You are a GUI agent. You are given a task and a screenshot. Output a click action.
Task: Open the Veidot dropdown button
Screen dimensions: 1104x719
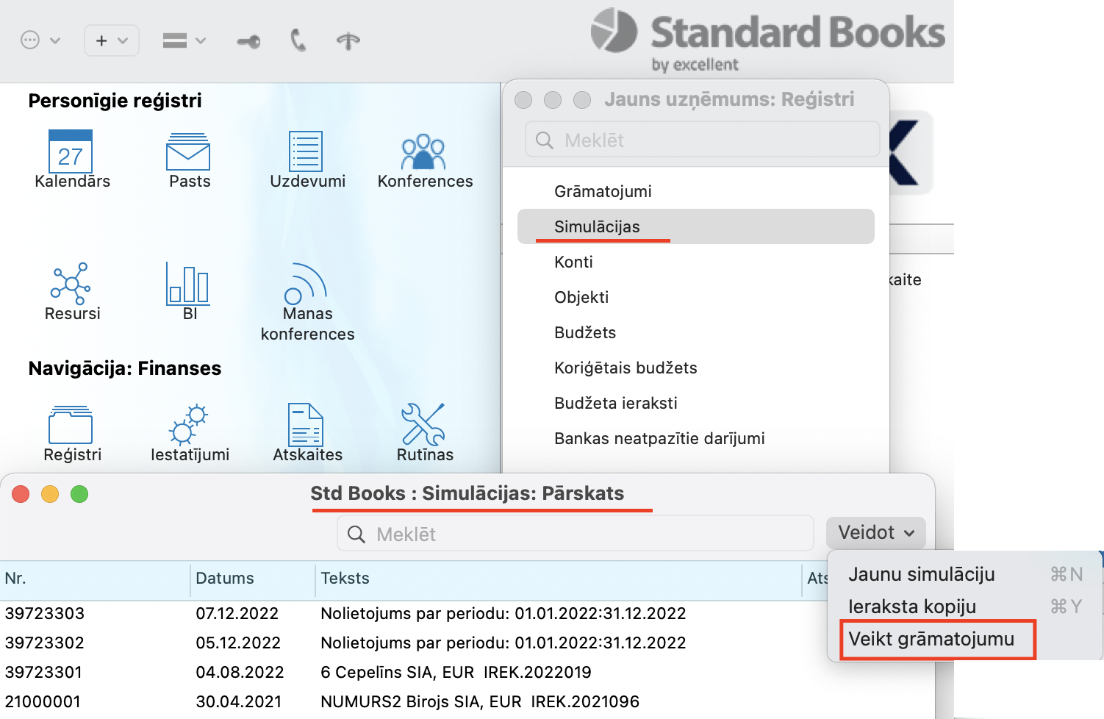876,533
